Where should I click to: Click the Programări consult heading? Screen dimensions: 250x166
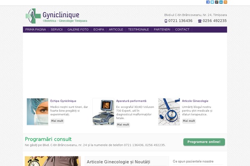(48, 139)
